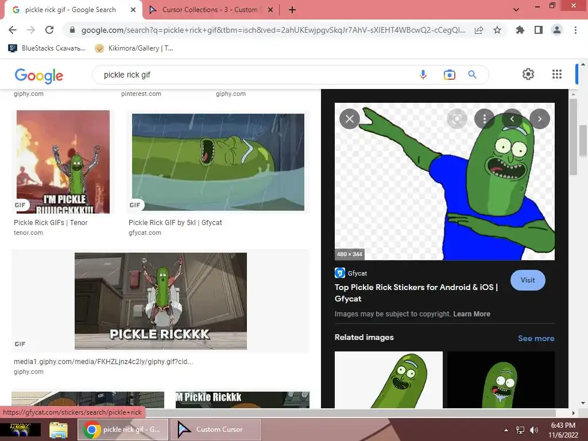Open Pickle Rick GIFs | Tenor link
This screenshot has height=441, width=588.
tap(51, 222)
